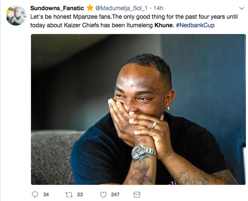Select the tweet text mentioning Mpanzee fans

tap(134, 21)
